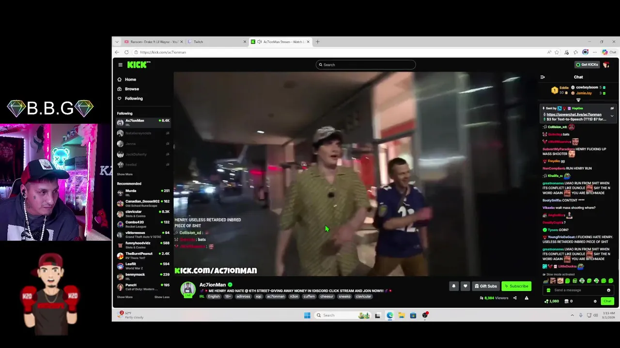Open the user profile avatar menu
Image resolution: width=620 pixels, height=348 pixels.
point(606,65)
